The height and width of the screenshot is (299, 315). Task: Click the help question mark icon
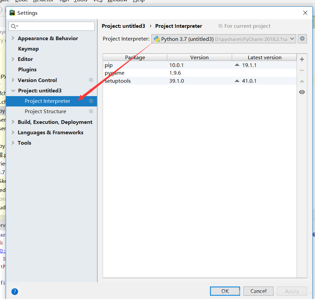[15, 292]
